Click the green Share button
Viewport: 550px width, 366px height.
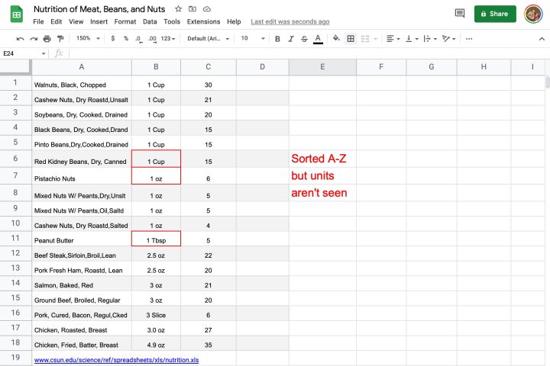(495, 14)
